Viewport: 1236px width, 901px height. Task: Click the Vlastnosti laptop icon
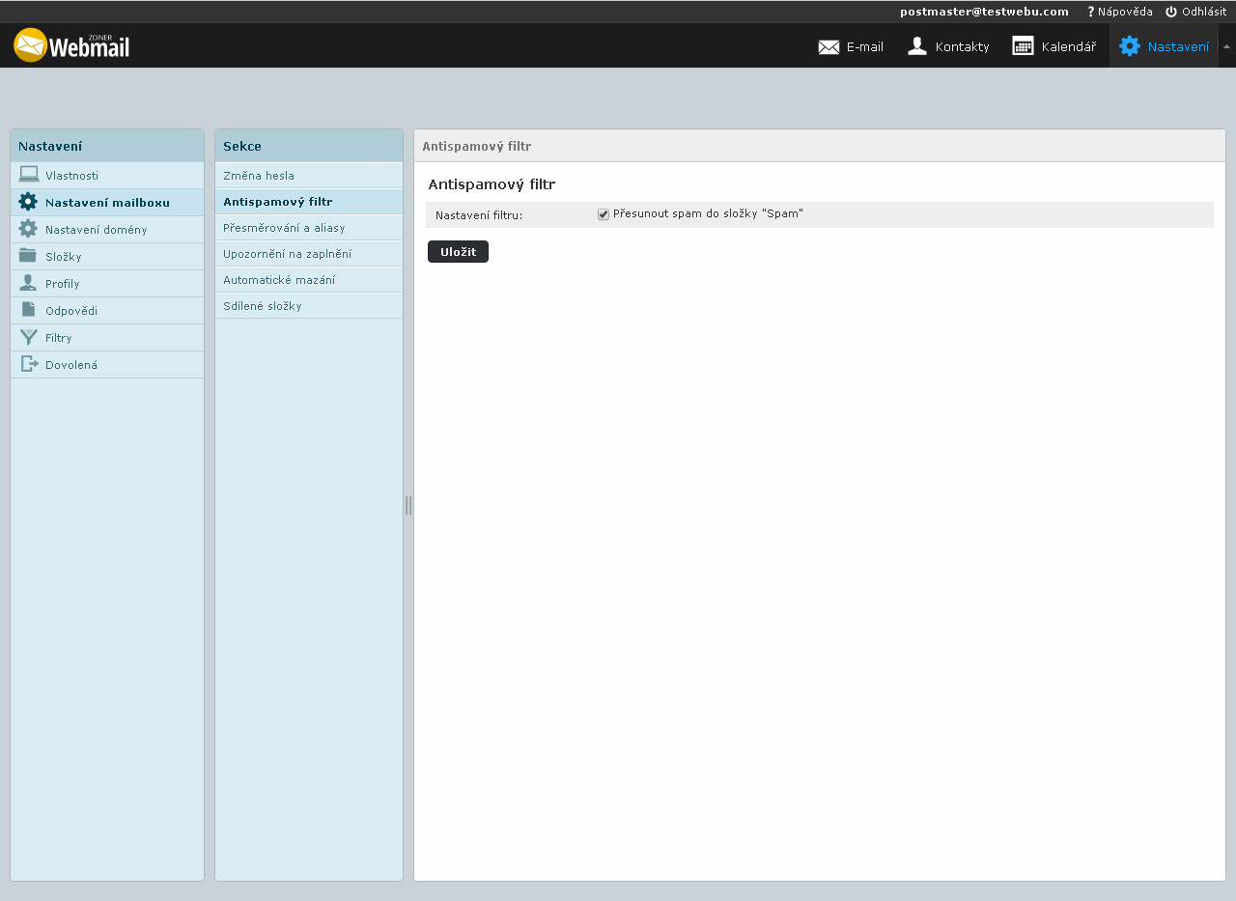(x=29, y=175)
